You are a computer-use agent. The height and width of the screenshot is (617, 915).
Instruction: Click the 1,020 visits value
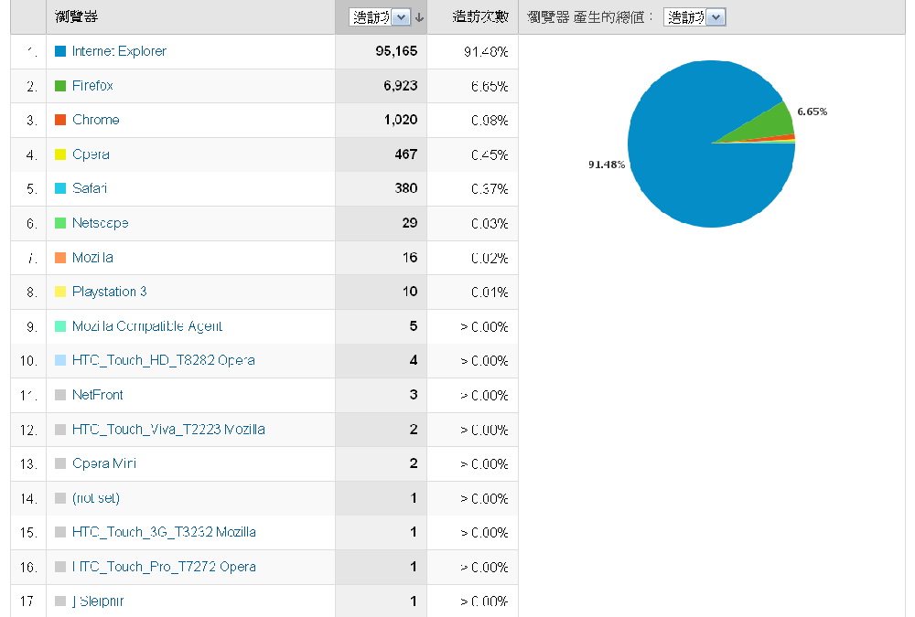(401, 120)
